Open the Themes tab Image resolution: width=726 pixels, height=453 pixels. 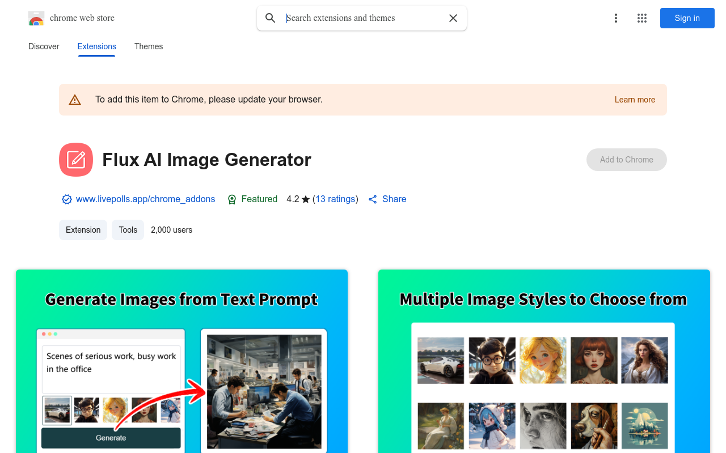(x=149, y=46)
